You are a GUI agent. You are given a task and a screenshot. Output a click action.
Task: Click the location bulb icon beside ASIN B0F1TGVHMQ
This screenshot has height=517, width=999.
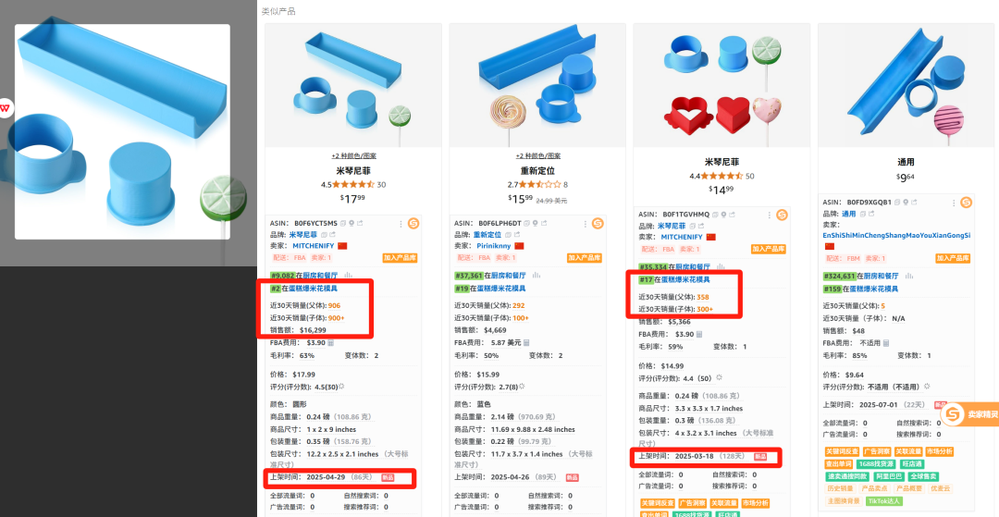click(724, 215)
